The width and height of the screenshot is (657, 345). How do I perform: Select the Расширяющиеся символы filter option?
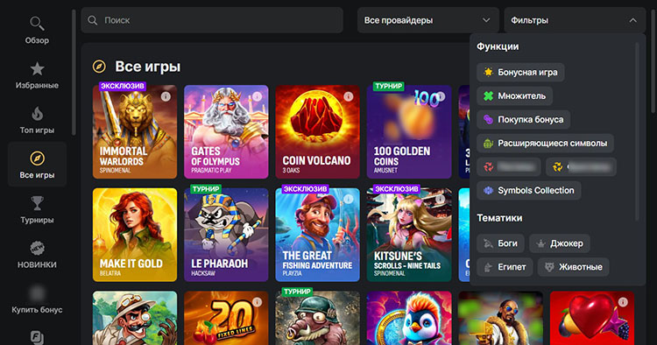pos(545,144)
